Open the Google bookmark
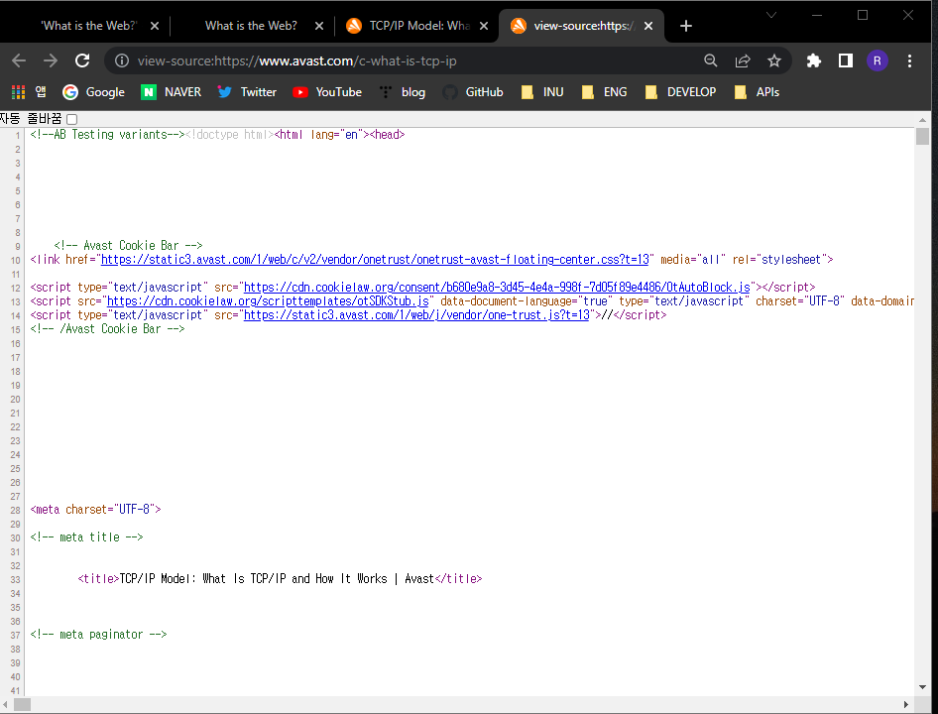The width and height of the screenshot is (938, 714). click(x=94, y=91)
